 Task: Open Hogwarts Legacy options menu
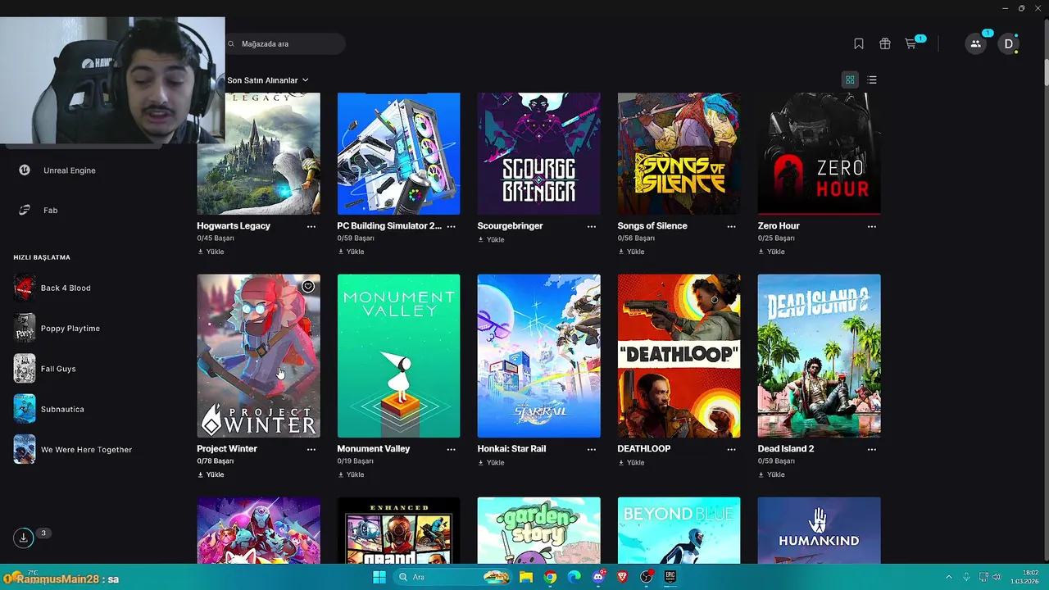[311, 226]
